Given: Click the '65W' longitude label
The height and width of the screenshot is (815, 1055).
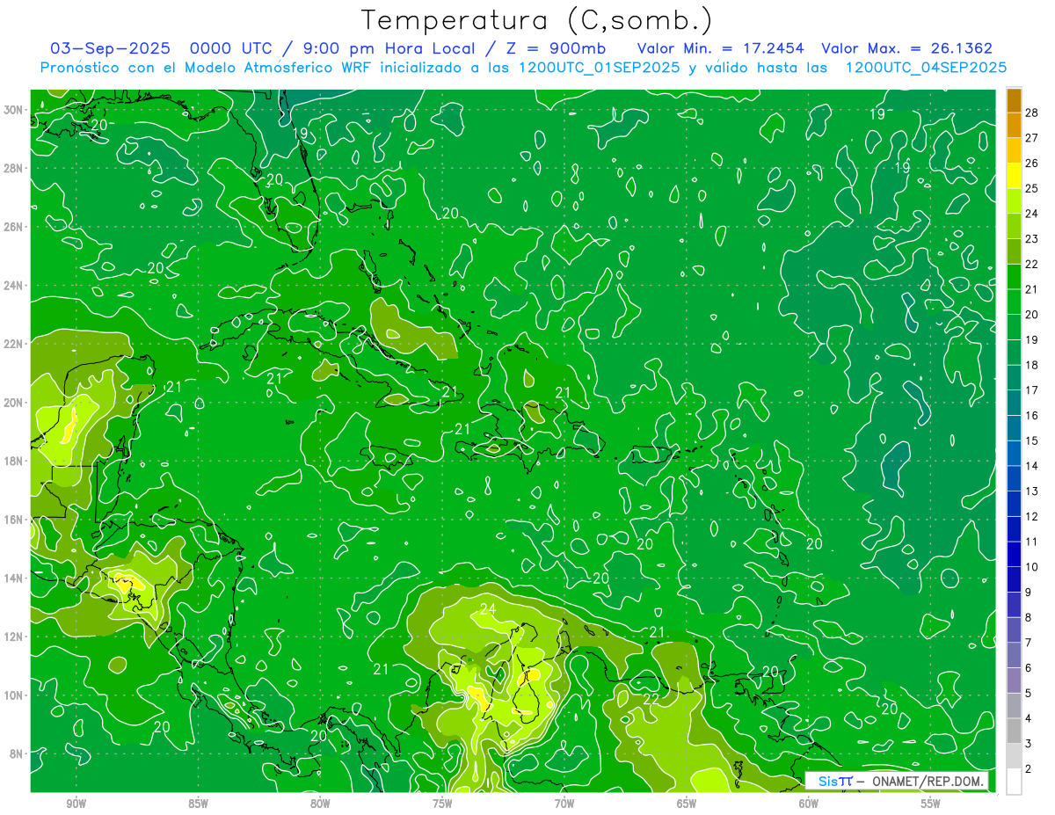Looking at the screenshot, I should [687, 804].
